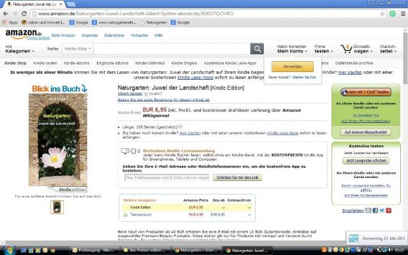Expand page length info dropdown
This screenshot has width=408, height=255.
click(180, 126)
